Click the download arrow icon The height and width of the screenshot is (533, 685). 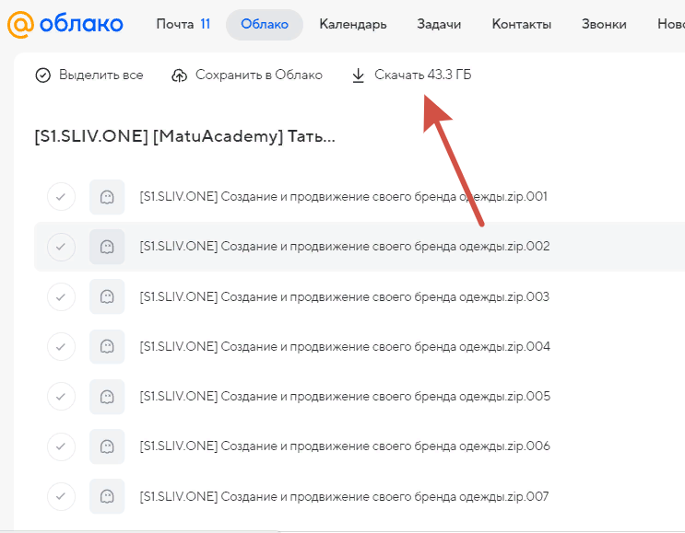[359, 75]
